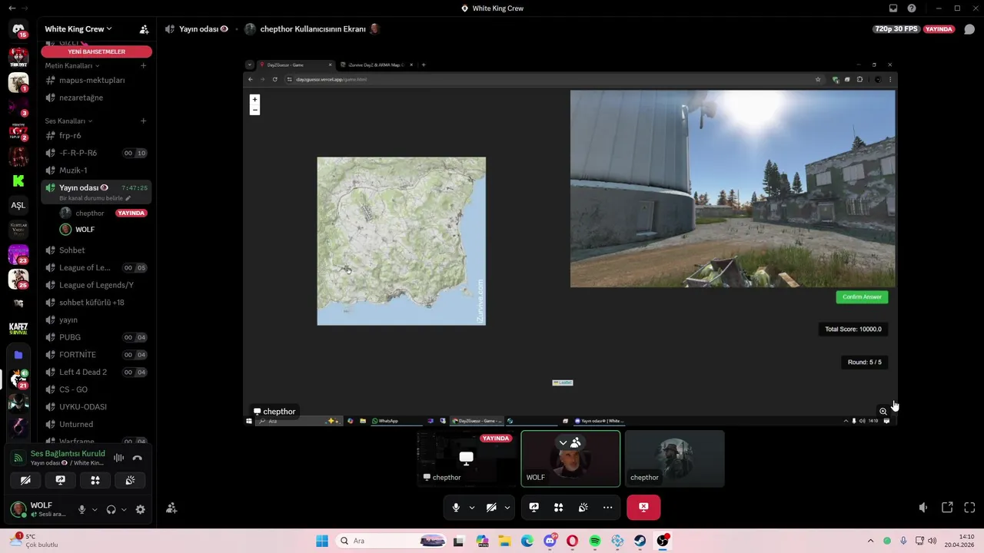The height and width of the screenshot is (553, 984).
Task: Click the stream zoom magnifier icon
Action: pyautogui.click(x=883, y=411)
